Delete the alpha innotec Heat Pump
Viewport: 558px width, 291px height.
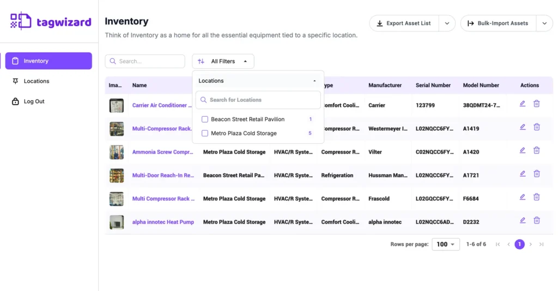click(537, 220)
